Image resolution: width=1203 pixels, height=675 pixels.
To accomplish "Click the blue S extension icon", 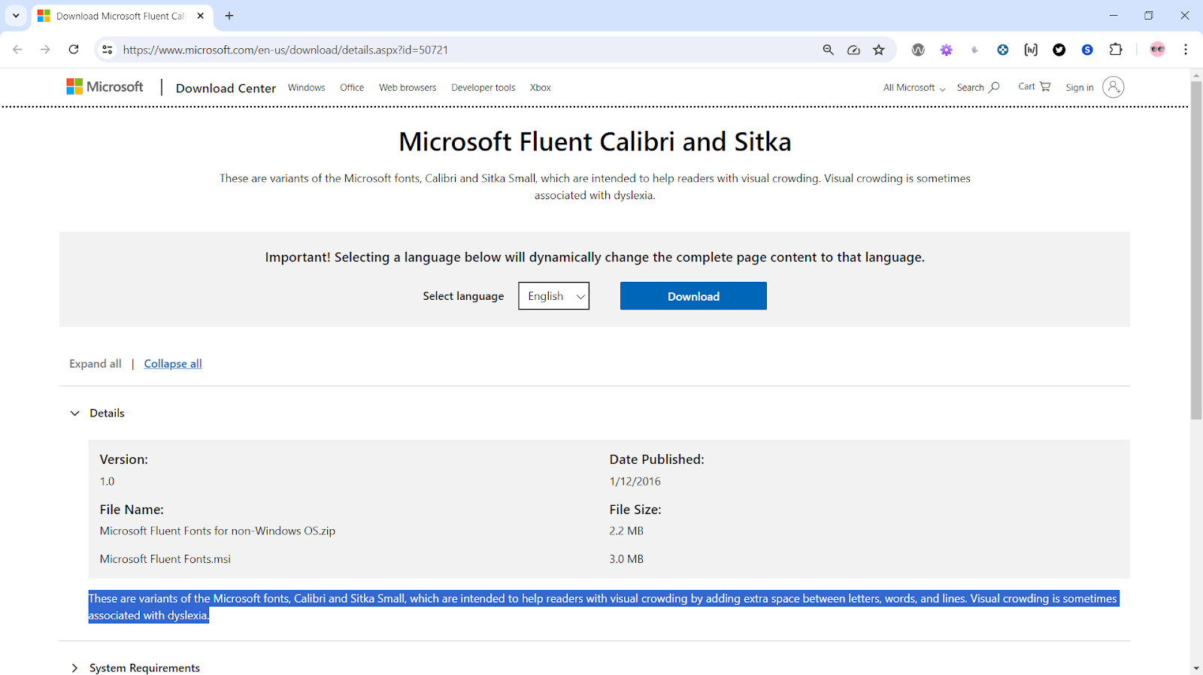I will coord(1087,50).
